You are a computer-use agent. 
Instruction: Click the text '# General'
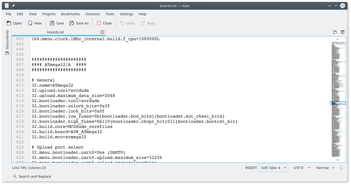click(43, 80)
